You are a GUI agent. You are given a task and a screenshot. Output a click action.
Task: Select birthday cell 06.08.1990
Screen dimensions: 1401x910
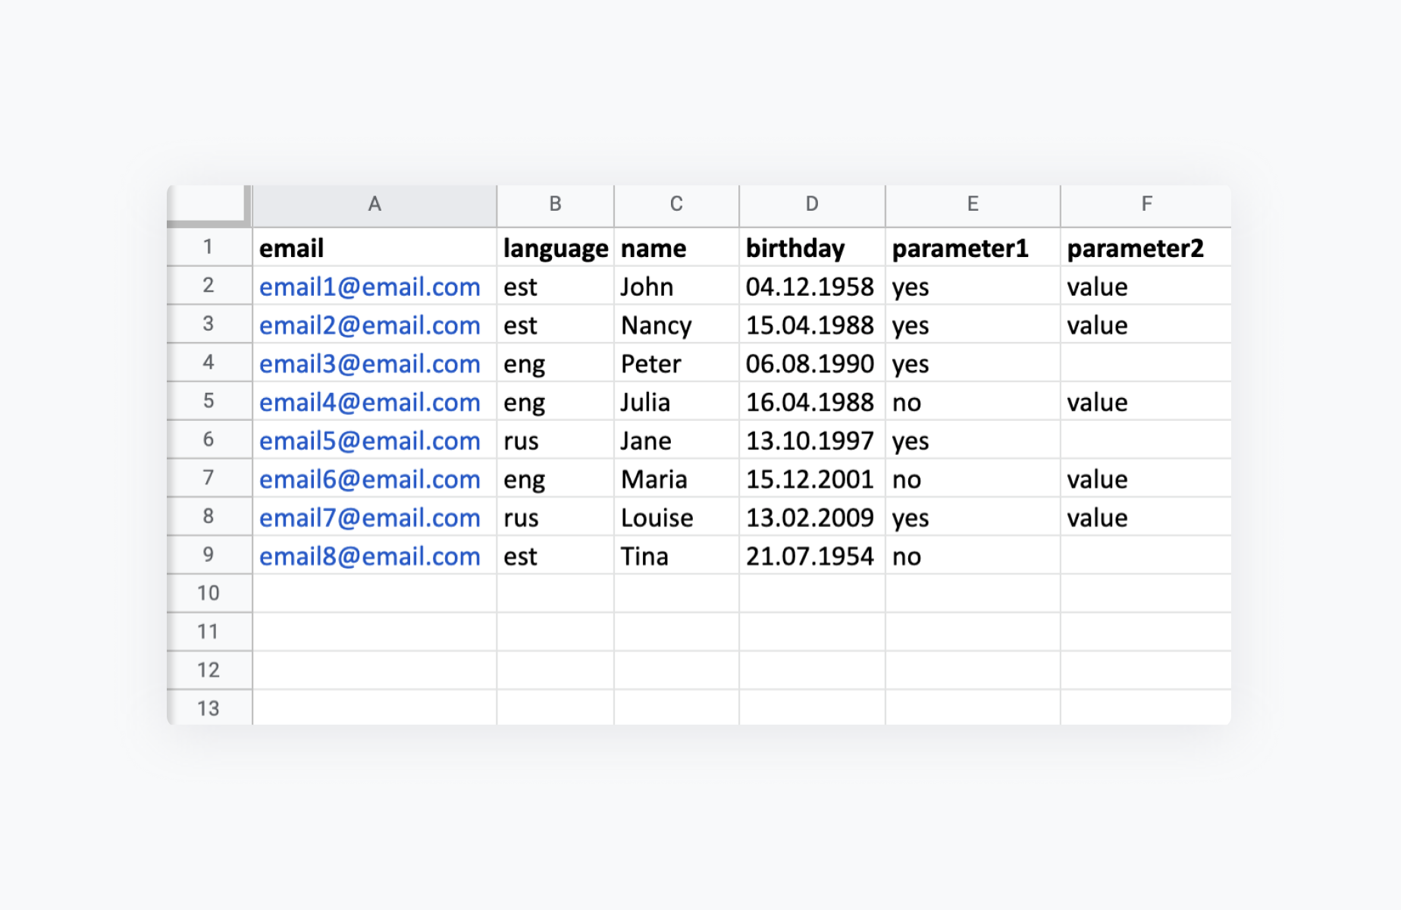pos(812,363)
